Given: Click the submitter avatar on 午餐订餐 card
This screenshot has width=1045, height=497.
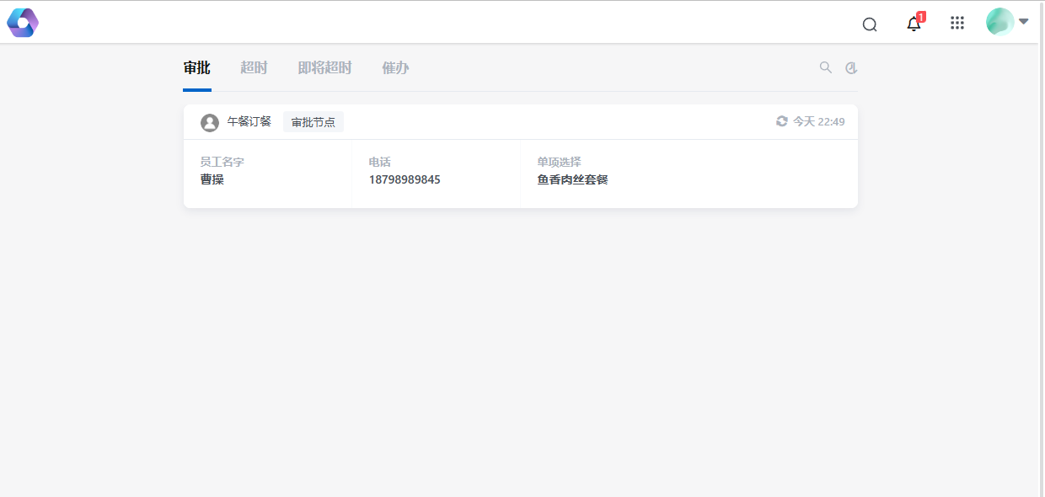Looking at the screenshot, I should tap(210, 122).
